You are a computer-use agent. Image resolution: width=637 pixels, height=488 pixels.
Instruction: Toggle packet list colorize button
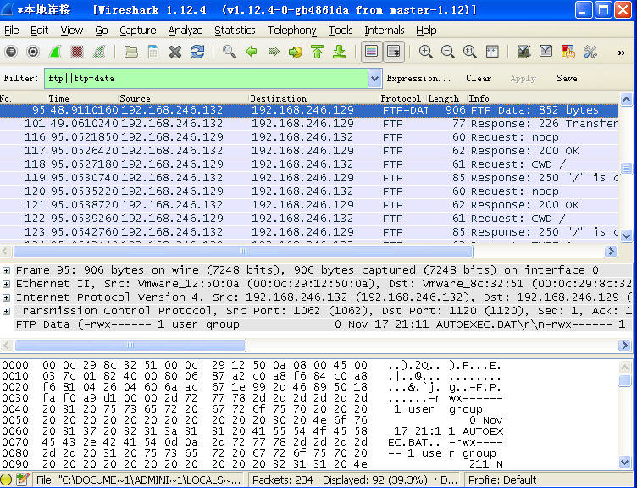pos(371,52)
